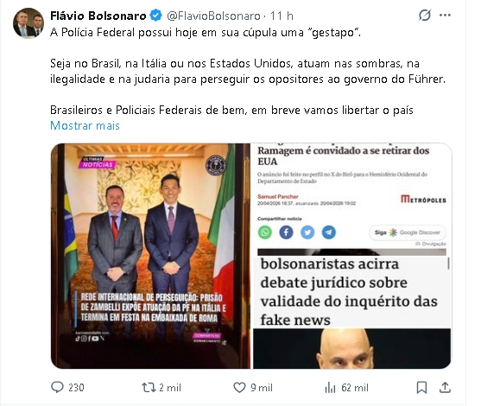Click the Siga Google Discover button

[408, 232]
